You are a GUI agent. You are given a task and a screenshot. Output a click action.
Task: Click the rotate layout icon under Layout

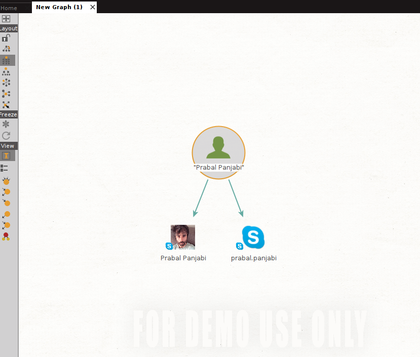[x=6, y=49]
